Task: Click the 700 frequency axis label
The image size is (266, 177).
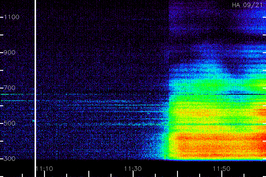Action: coord(9,88)
